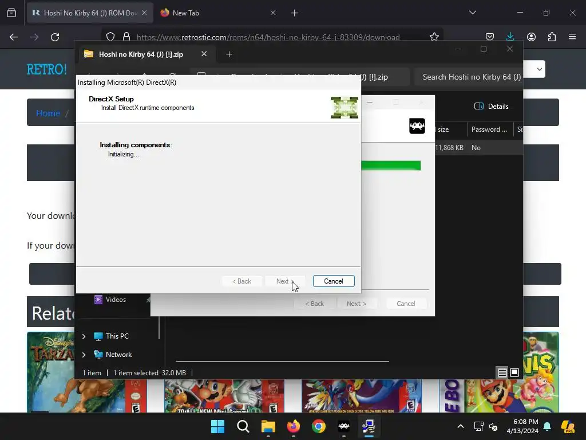Click the installer setup icon on taskbar

369,426
